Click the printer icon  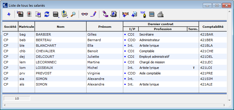(x=161, y=14)
